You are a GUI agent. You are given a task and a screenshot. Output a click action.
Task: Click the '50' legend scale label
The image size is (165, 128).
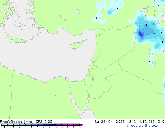80,127
